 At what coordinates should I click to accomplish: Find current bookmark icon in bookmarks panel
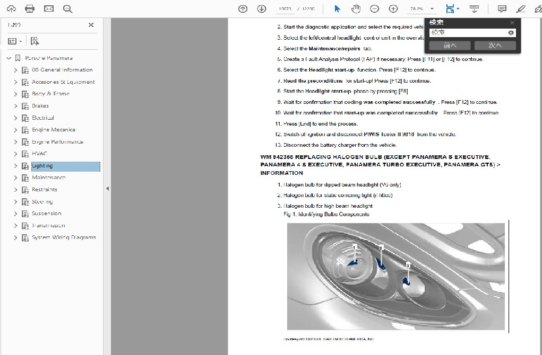[x=35, y=41]
